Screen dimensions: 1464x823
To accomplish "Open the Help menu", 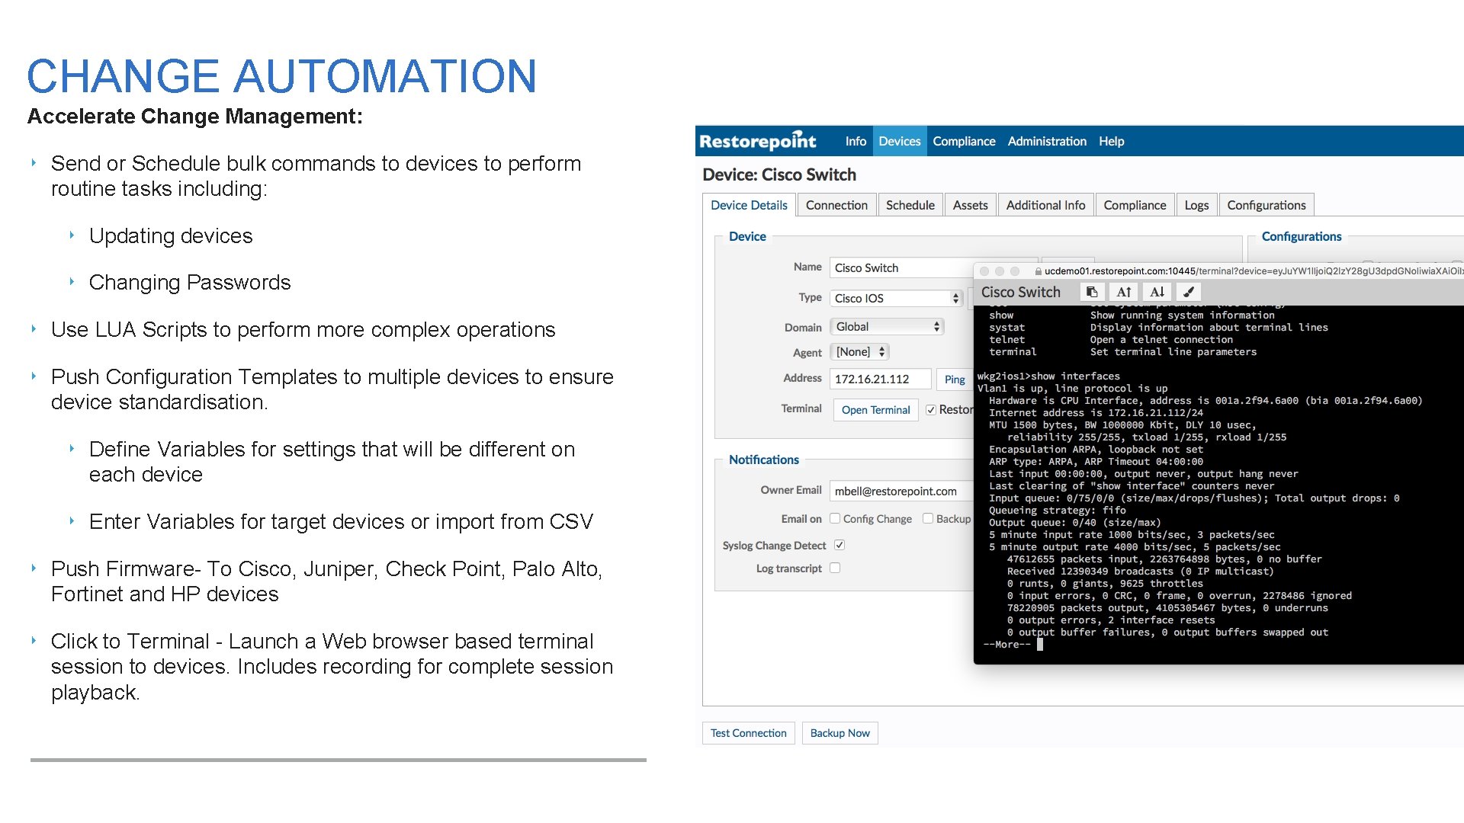I will (1112, 141).
